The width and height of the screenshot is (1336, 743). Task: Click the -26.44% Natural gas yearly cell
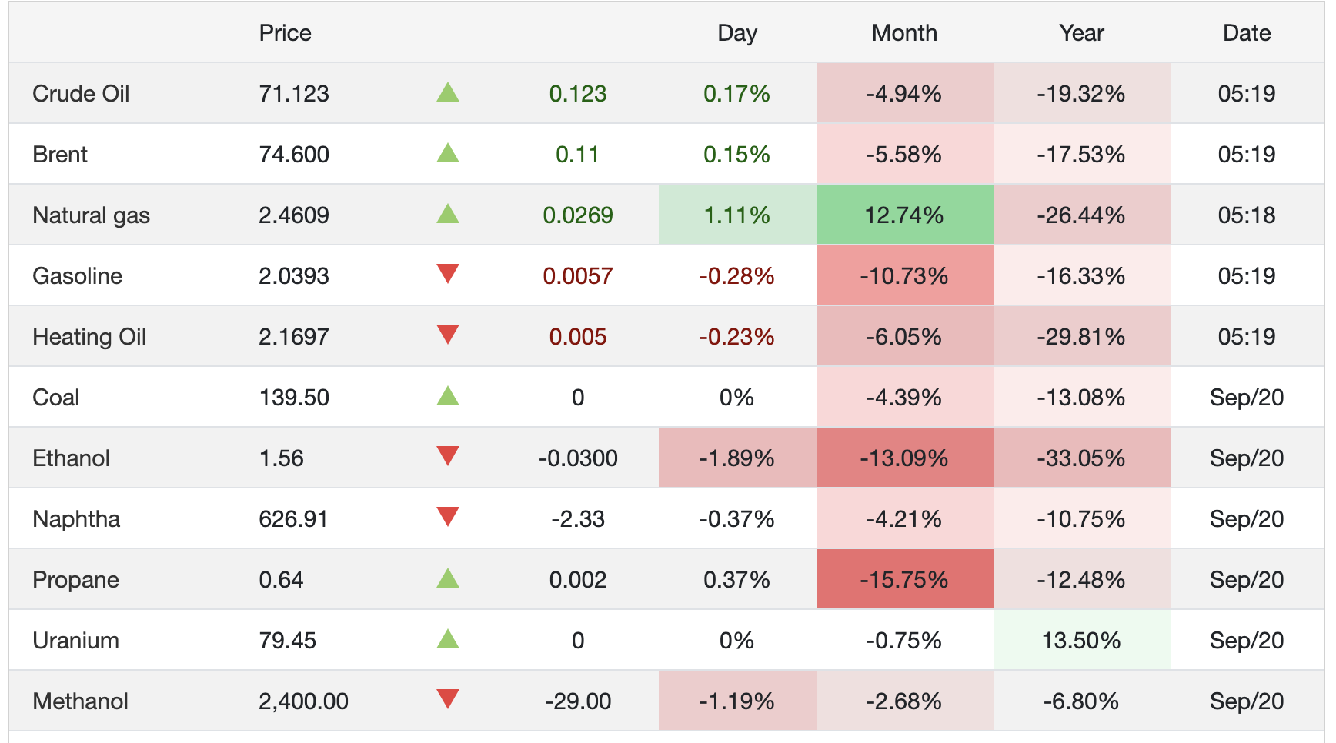click(1081, 215)
